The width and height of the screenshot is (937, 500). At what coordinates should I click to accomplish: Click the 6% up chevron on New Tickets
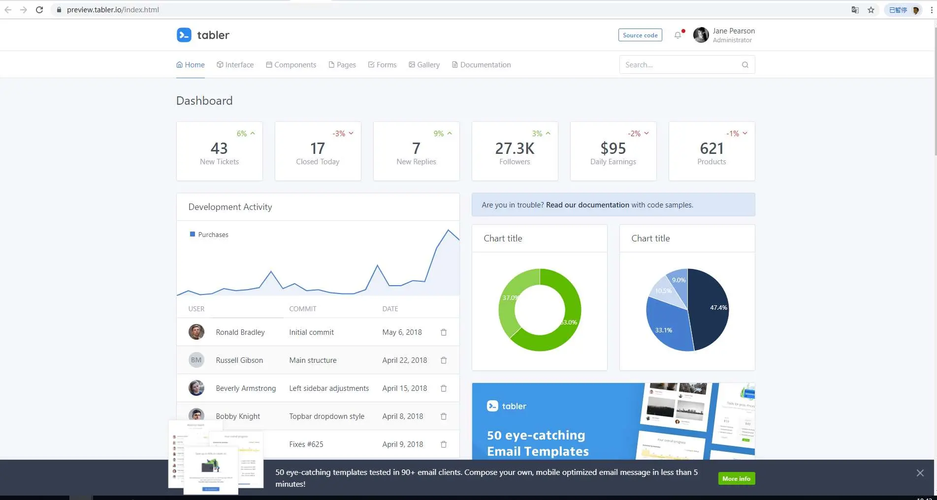pos(253,133)
